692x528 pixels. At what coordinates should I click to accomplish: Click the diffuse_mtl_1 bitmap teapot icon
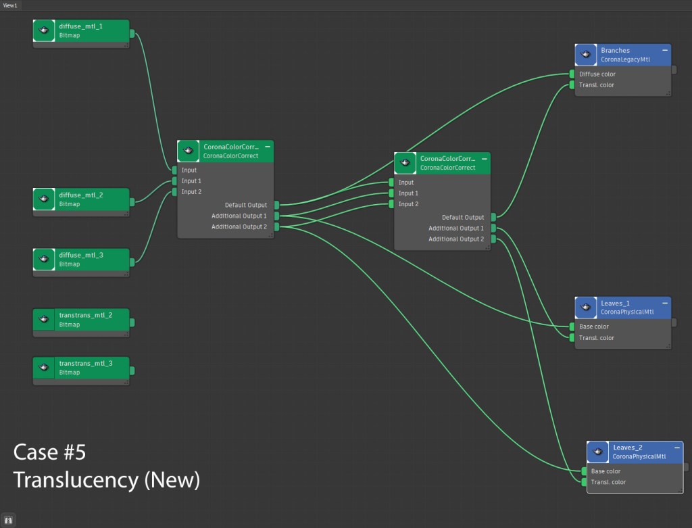pyautogui.click(x=44, y=30)
